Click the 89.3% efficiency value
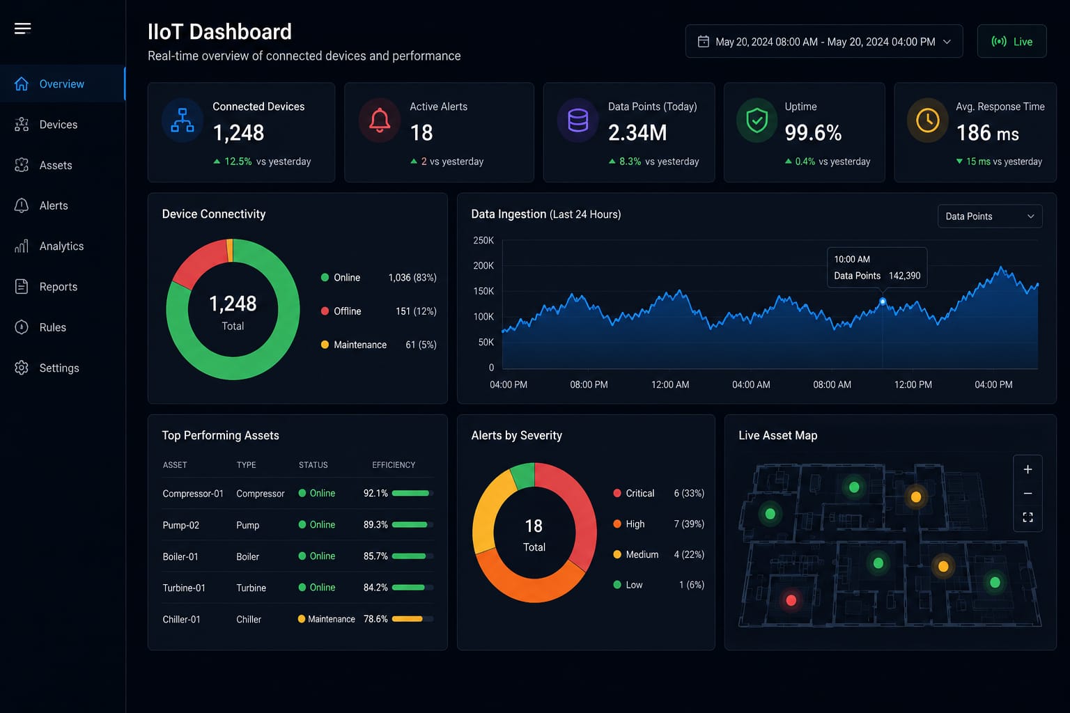Viewport: 1070px width, 713px height. click(x=375, y=525)
